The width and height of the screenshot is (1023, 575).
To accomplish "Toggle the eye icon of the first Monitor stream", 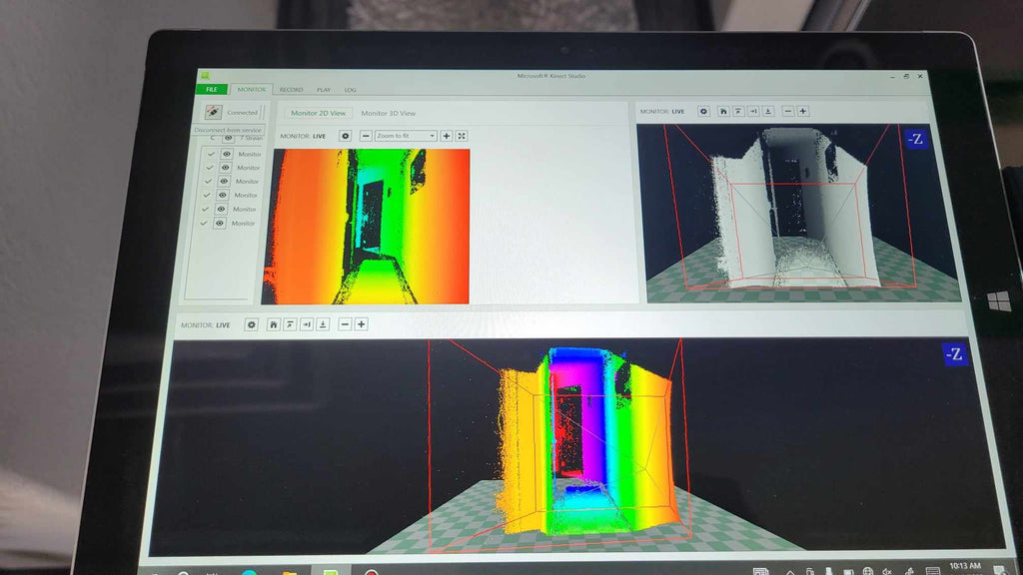I will tap(227, 154).
